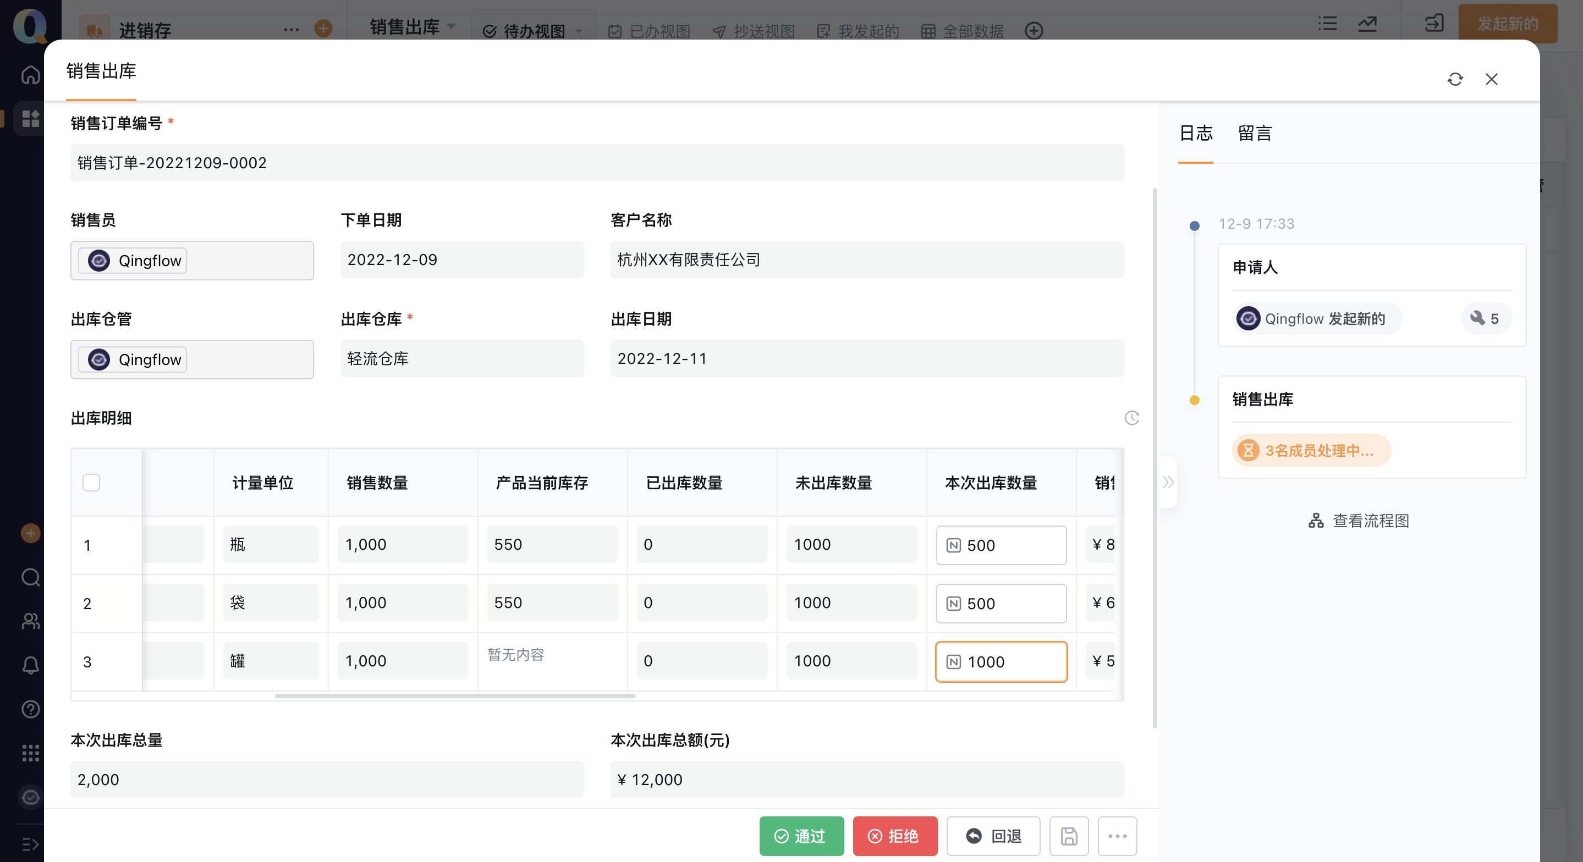Viewport: 1583px width, 862px height.
Task: Expand the collapsed sidebar menu
Action: (30, 844)
